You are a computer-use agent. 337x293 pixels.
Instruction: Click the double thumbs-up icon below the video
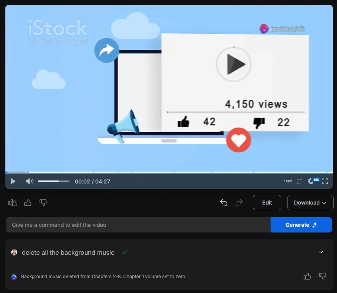point(12,203)
